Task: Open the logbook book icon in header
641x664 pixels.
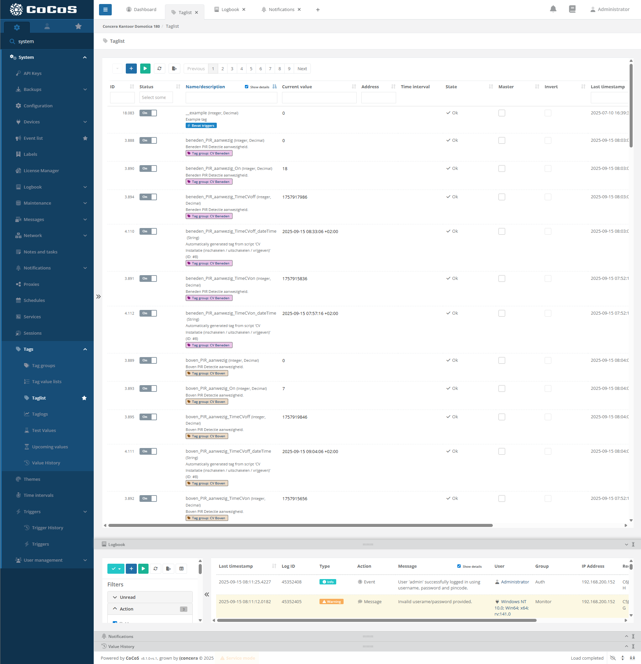Action: 572,9
